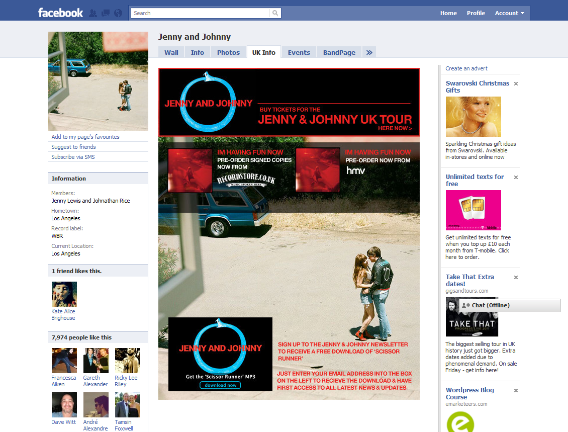Switch to the Photos tab
Screen dimensions: 568x432
coord(229,52)
